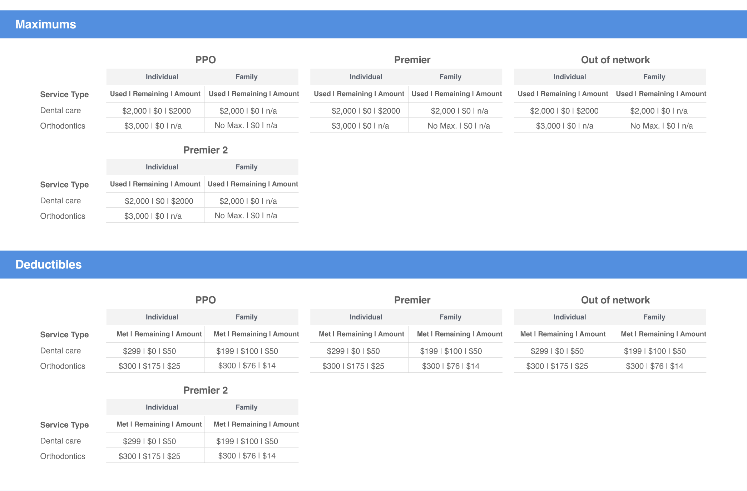Viewport: 747px width, 491px height.
Task: Click Out of network heading under Maximums
Action: (x=615, y=60)
